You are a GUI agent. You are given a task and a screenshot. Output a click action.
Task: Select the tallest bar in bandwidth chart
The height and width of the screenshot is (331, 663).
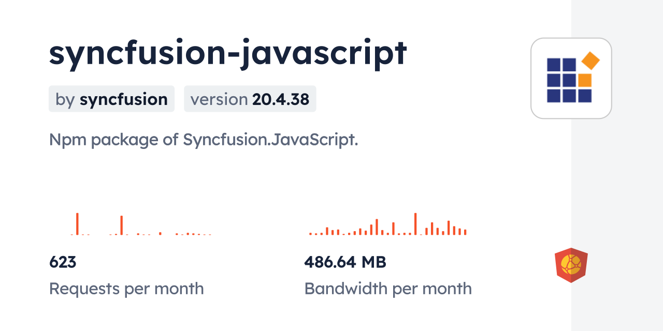pyautogui.click(x=415, y=223)
